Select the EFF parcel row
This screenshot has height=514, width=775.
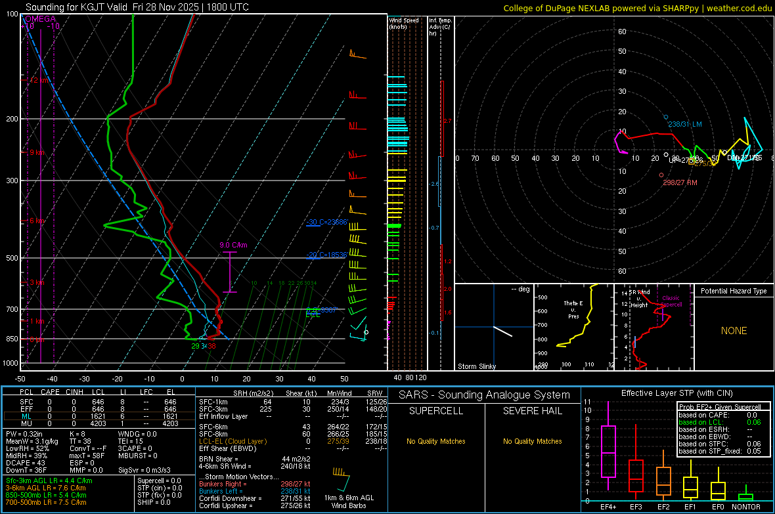(99, 409)
